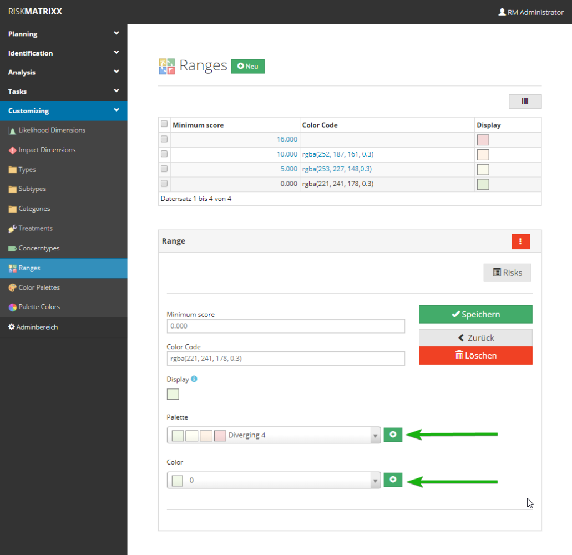Go back with the Zurück button
The width and height of the screenshot is (572, 555).
[475, 338]
